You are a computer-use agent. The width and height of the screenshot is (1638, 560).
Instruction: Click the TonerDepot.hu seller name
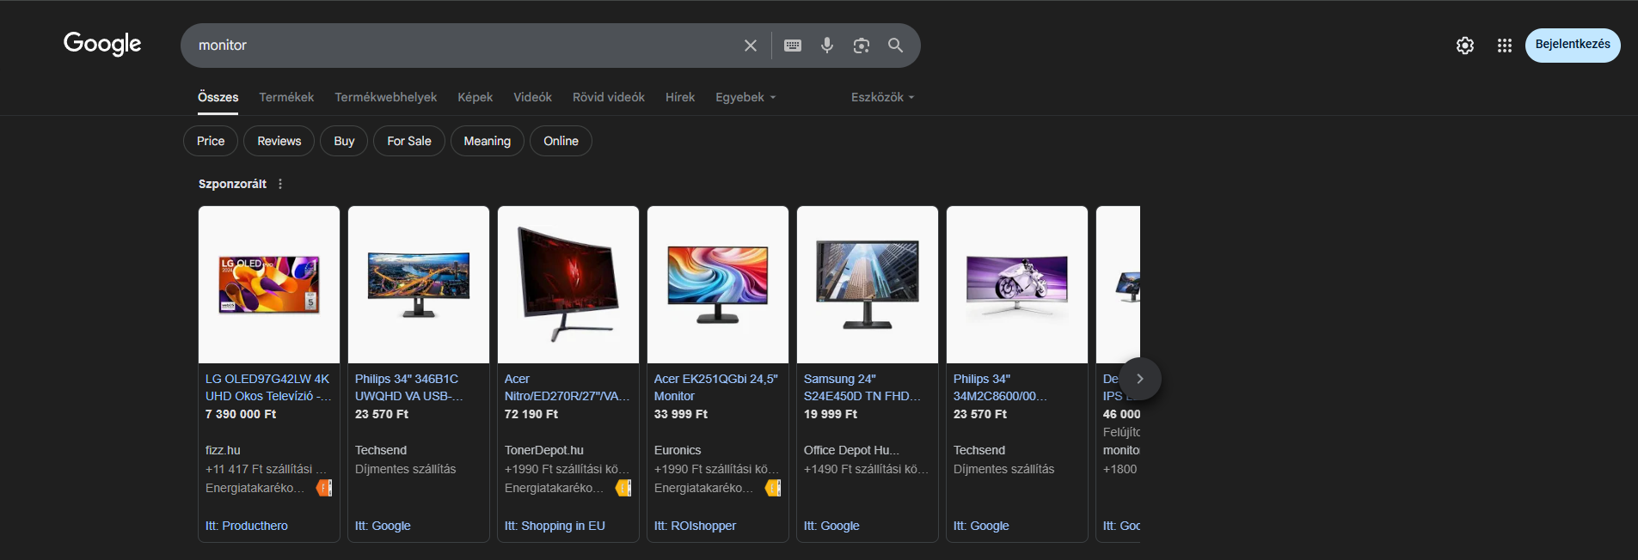click(544, 450)
